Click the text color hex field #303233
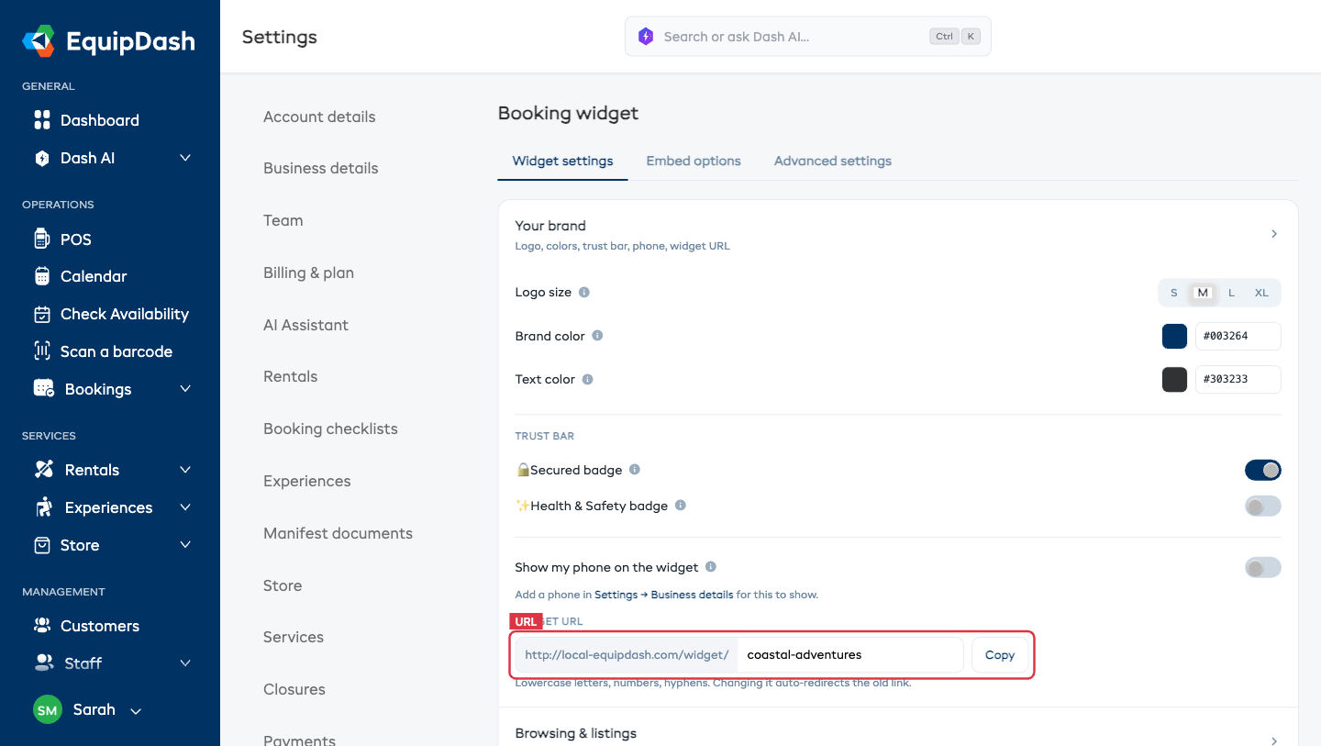Viewport: 1321px width, 746px height. pos(1238,379)
